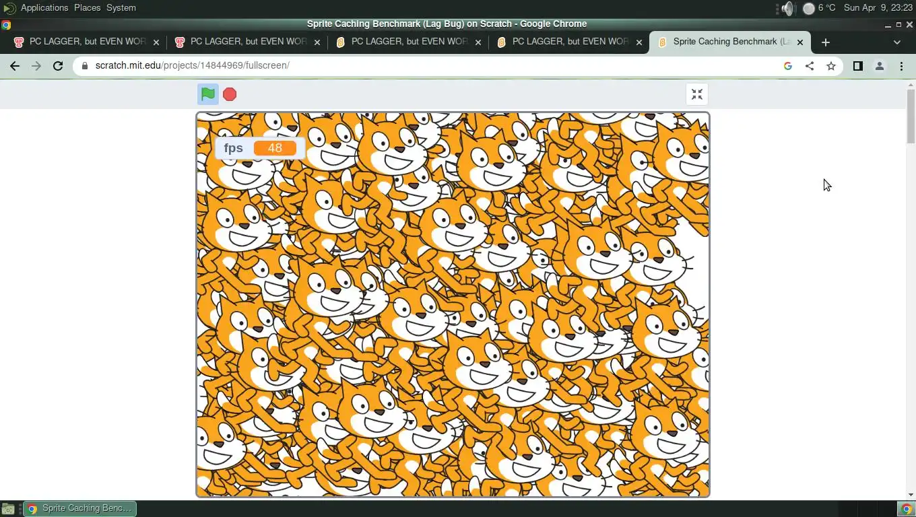Bookmark this tab with the star icon
Image resolution: width=916 pixels, height=517 pixels.
831,66
